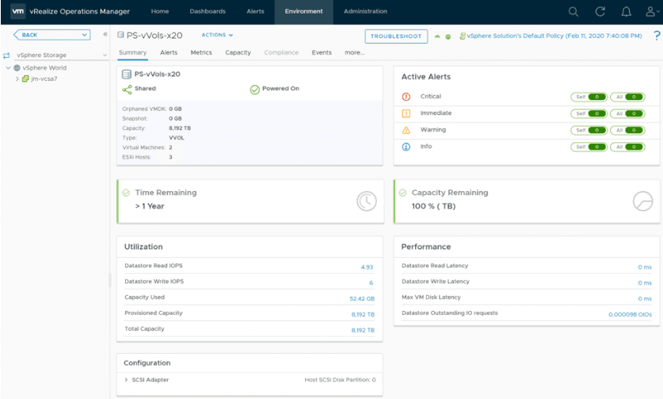Click the left pane splitter handle
Viewport: 663px width, 399px height.
pos(110,280)
